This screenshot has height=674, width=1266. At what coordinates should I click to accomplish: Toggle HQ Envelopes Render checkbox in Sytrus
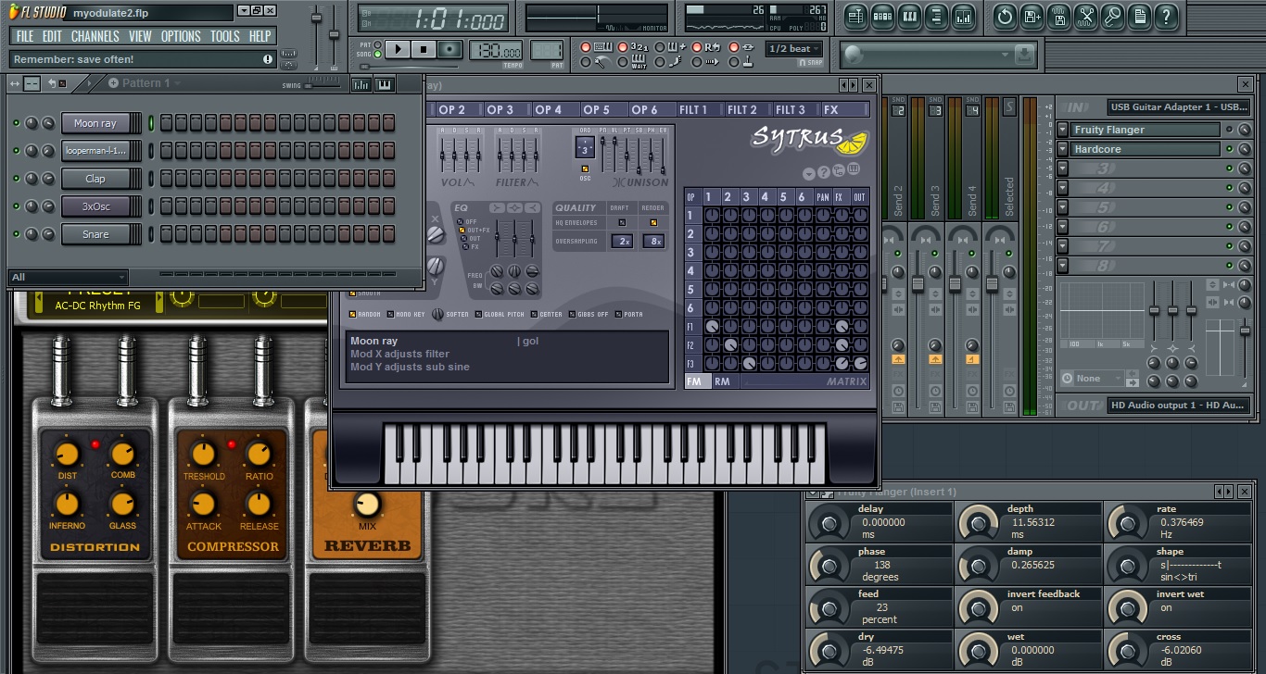[652, 222]
